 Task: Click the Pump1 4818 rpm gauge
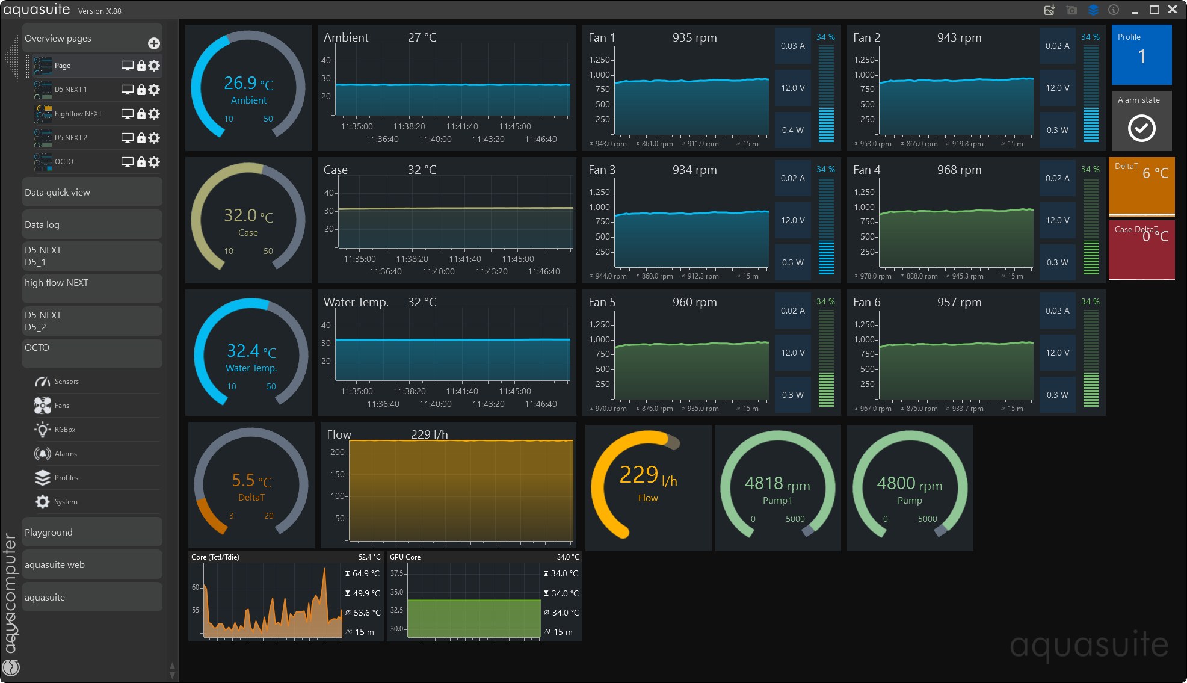(x=777, y=488)
